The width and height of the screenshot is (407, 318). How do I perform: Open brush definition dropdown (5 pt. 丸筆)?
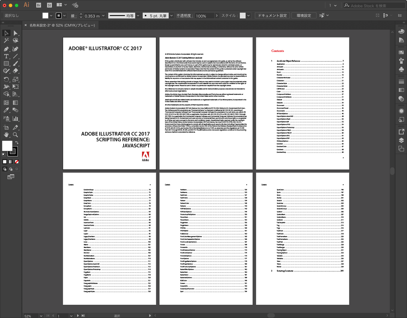pyautogui.click(x=171, y=16)
